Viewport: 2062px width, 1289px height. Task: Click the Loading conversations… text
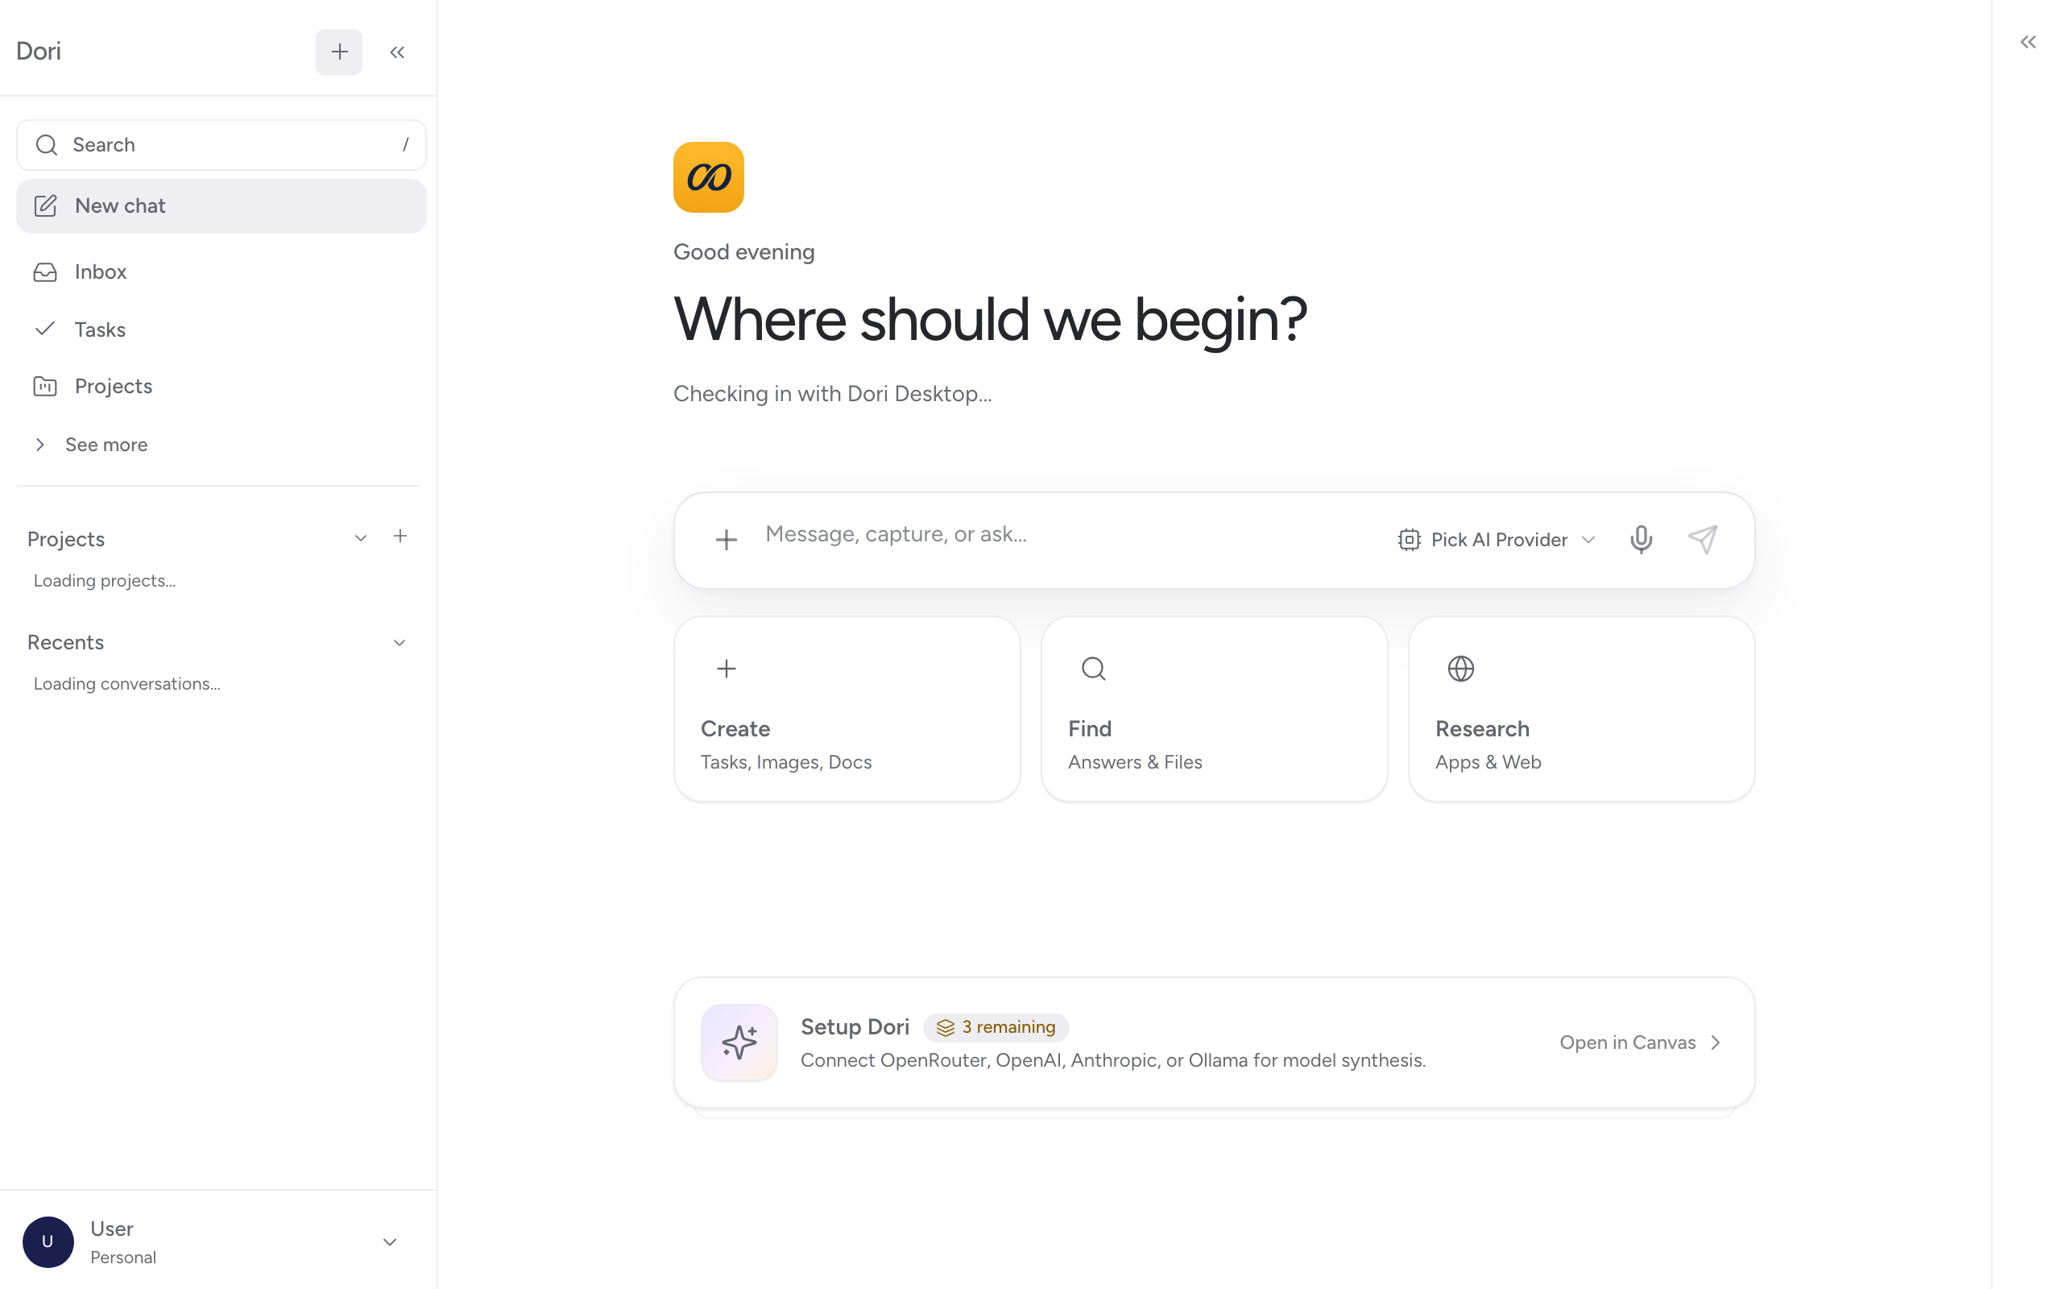(127, 684)
